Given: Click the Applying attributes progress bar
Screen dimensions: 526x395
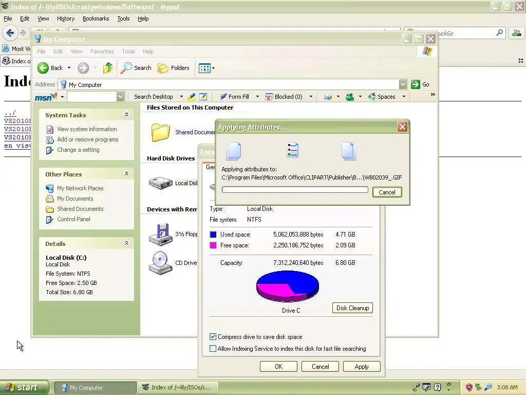Looking at the screenshot, I should pos(295,190).
